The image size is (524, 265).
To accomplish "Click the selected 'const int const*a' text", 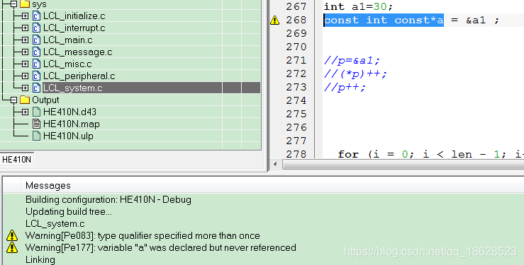I will [x=384, y=20].
